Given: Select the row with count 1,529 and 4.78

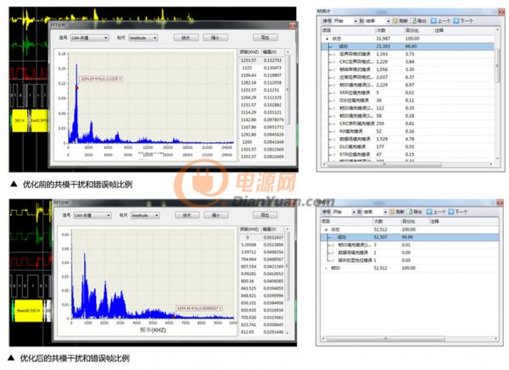Looking at the screenshot, I should [x=408, y=139].
